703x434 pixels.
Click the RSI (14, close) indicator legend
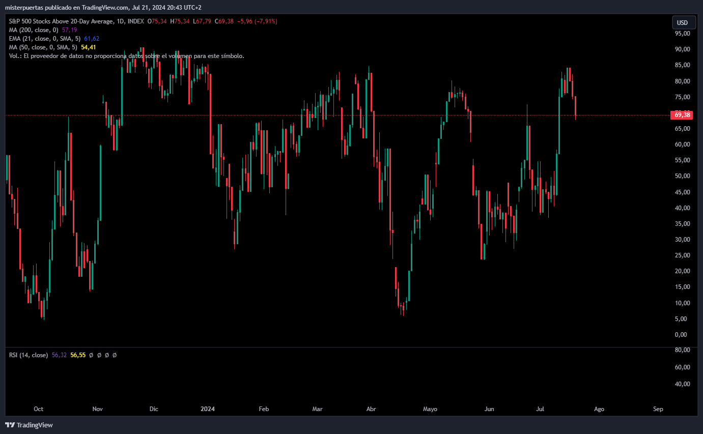coord(29,355)
